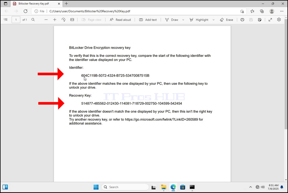The width and height of the screenshot is (288, 193).
Task: Open Find in the PDF toolbar
Action: [x=33, y=20]
